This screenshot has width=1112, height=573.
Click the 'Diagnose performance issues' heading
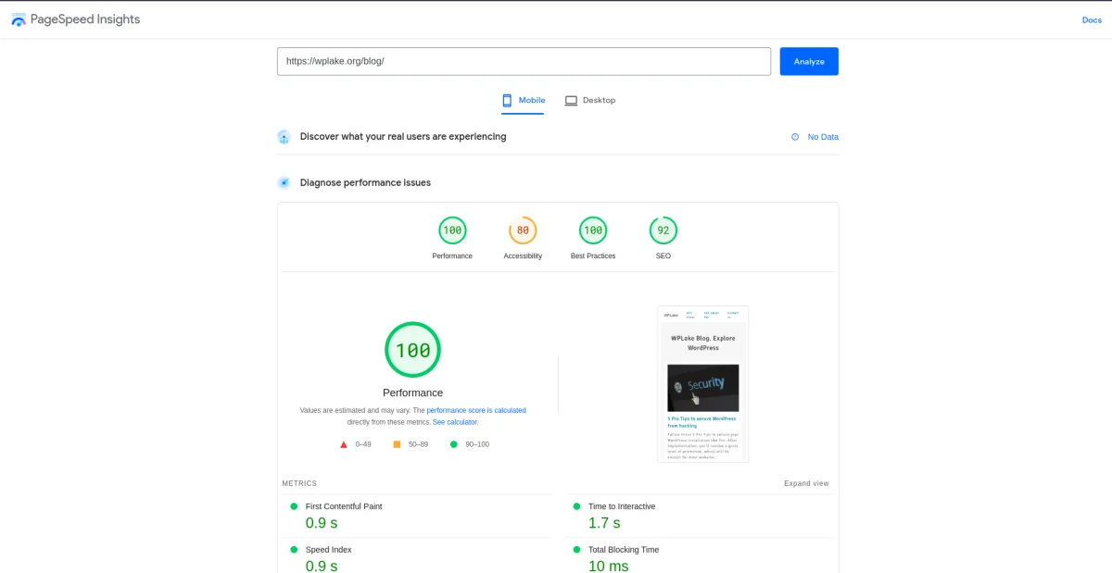[x=365, y=182]
